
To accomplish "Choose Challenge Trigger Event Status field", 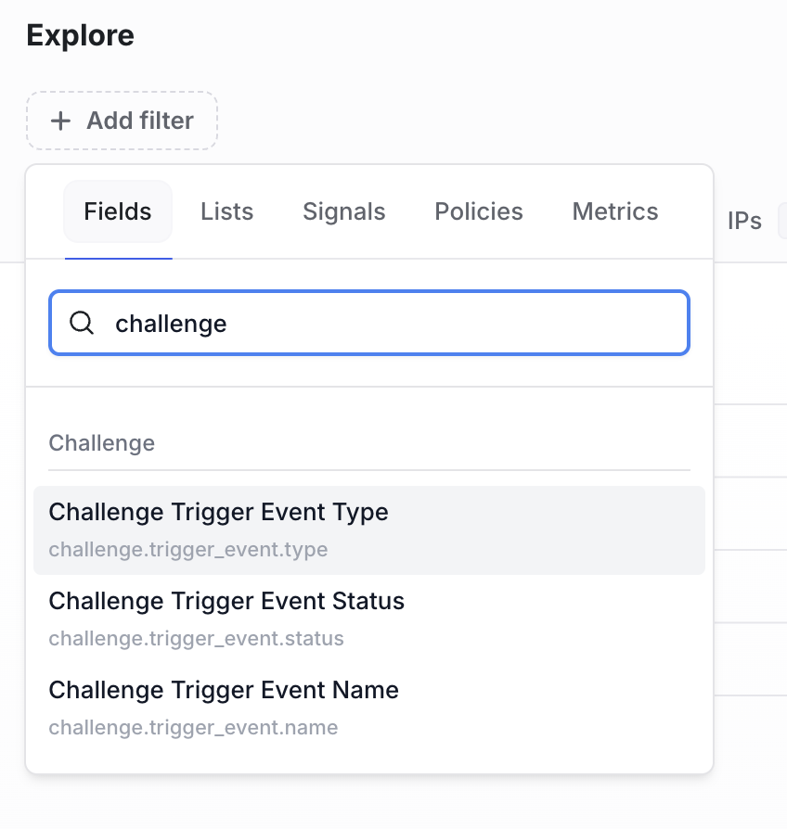I will [x=369, y=619].
